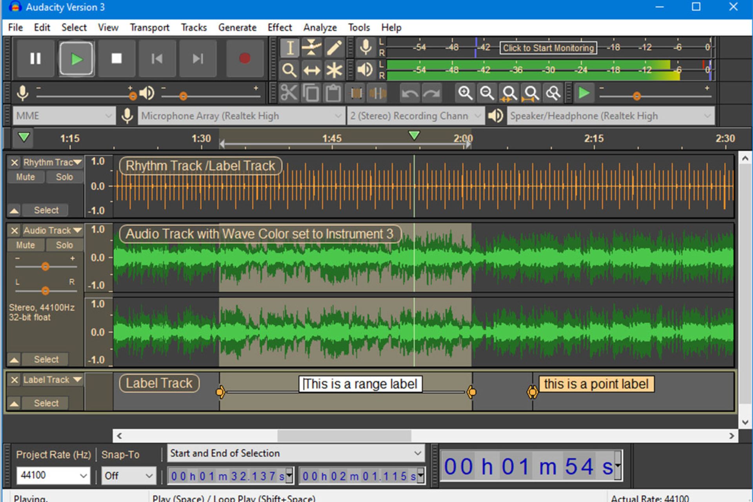Viewport: 753px width, 502px height.
Task: Click the Stop button
Action: pyautogui.click(x=116, y=59)
